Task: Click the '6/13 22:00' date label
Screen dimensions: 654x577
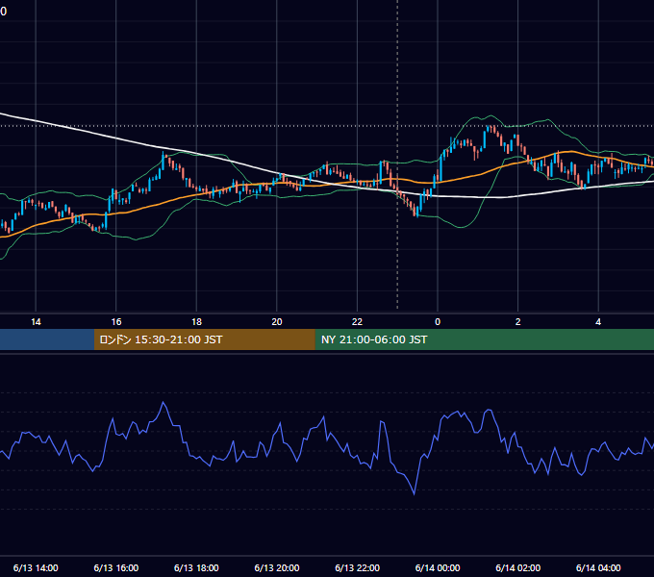Action: click(357, 567)
